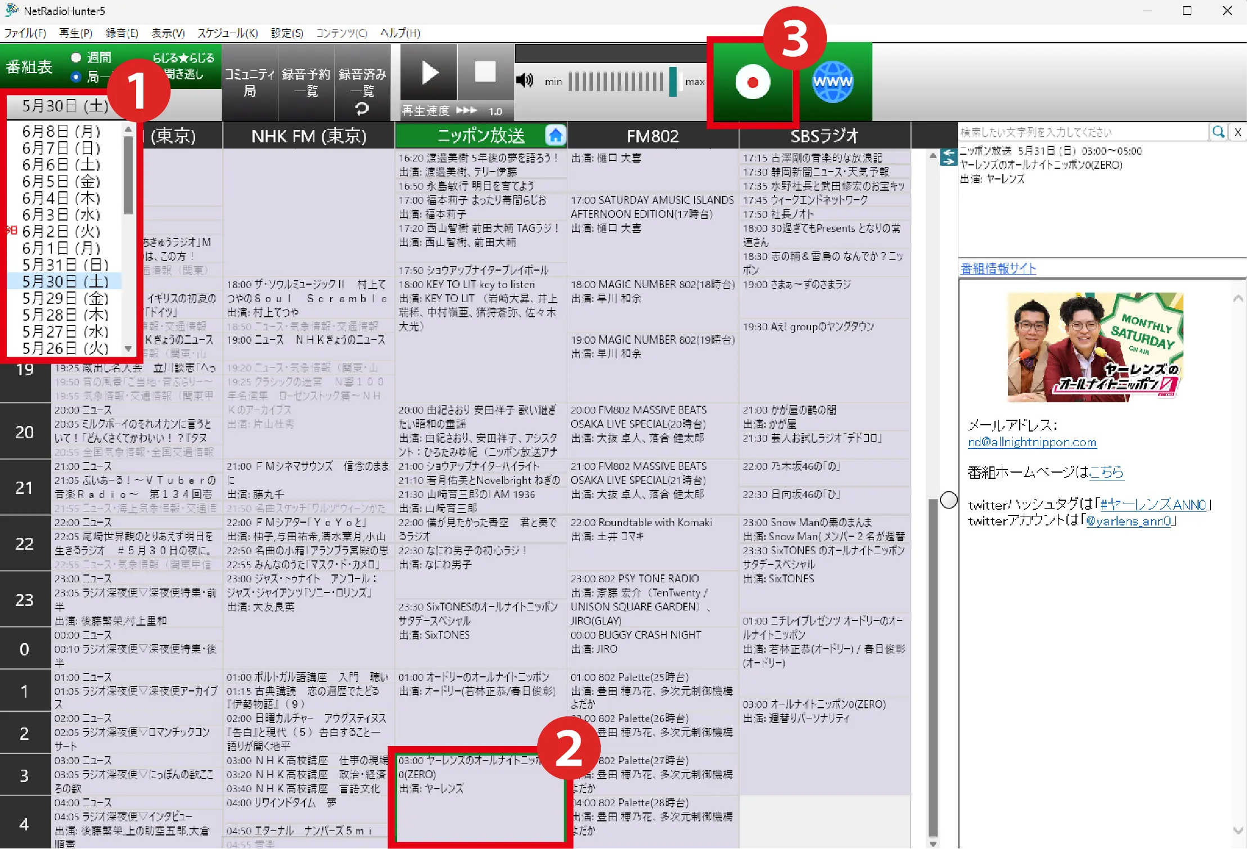Start playback with the play button
Viewport: 1247px width, 849px height.
429,73
